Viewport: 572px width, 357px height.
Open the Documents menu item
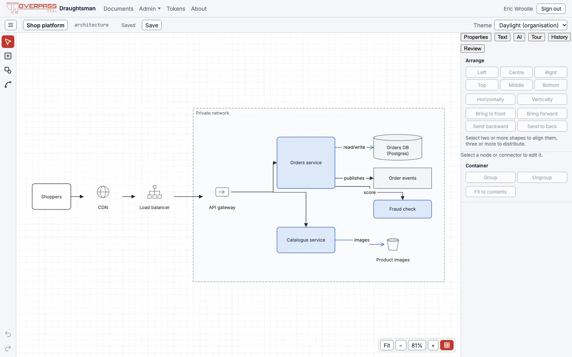(118, 9)
